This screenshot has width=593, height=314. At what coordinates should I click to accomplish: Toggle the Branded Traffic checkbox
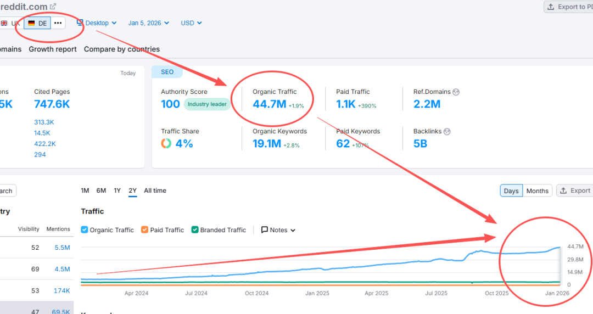tap(195, 229)
